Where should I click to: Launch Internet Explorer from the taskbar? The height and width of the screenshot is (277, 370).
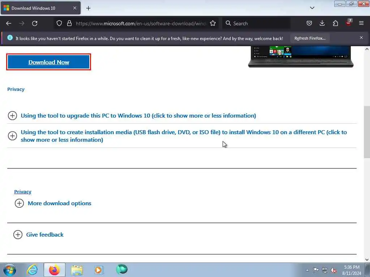pyautogui.click(x=32, y=270)
